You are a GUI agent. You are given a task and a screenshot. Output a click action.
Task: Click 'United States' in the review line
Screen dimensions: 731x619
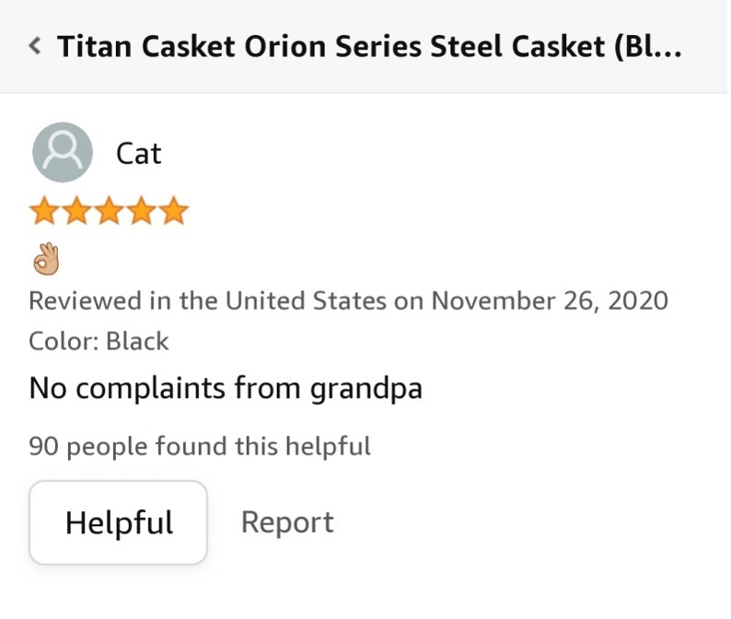tap(306, 300)
